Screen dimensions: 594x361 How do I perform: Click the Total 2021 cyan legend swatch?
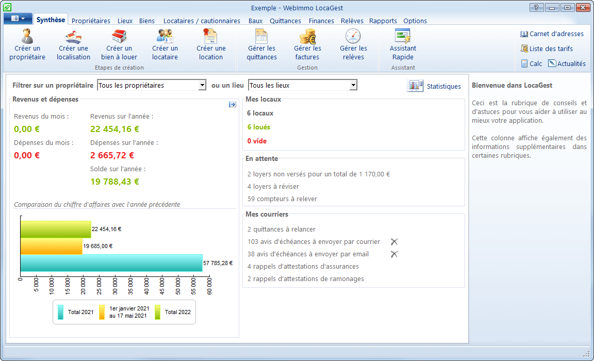tap(60, 312)
